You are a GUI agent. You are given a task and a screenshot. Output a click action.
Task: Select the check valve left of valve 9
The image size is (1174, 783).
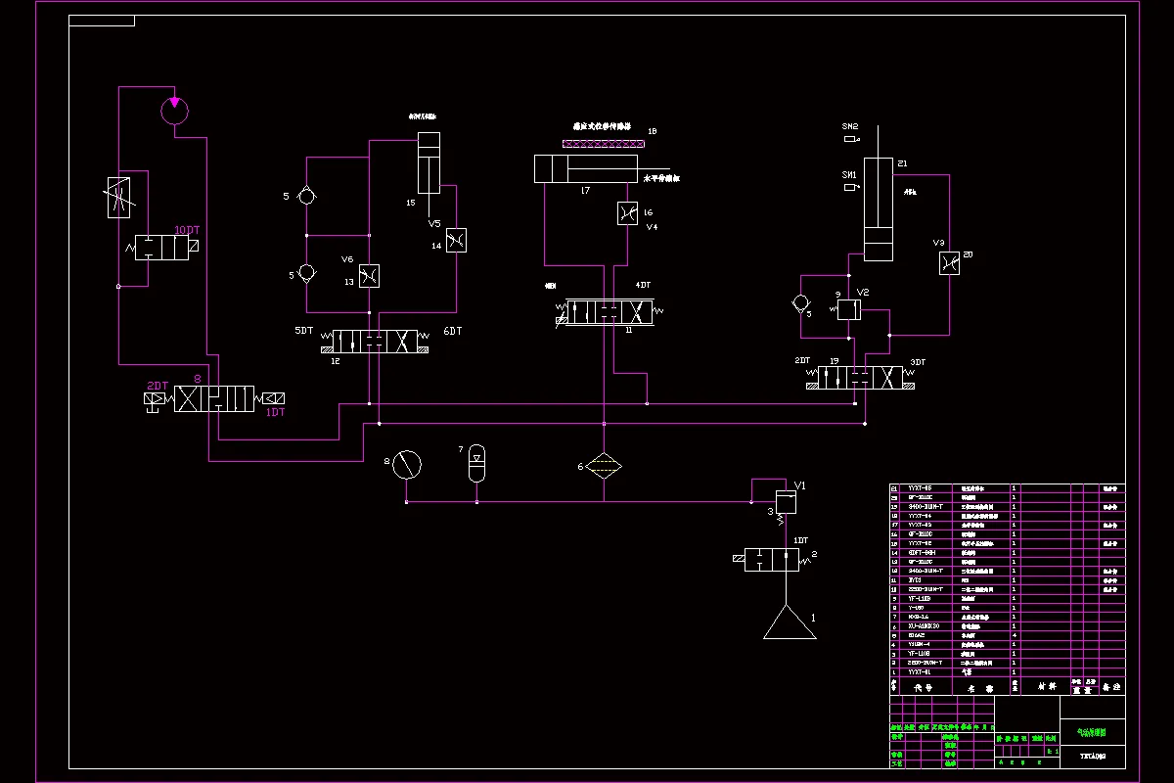[802, 303]
